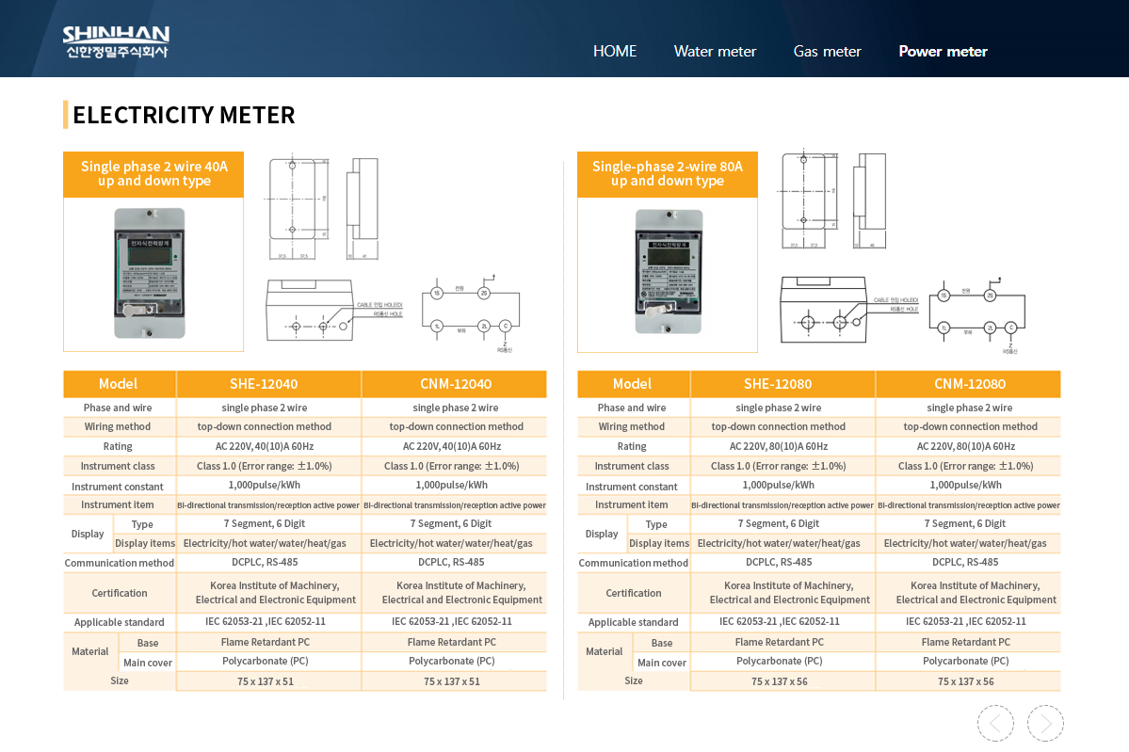Click Class 1.0 error range under SHE-12080
The width and height of the screenshot is (1129, 752).
pyautogui.click(x=779, y=466)
